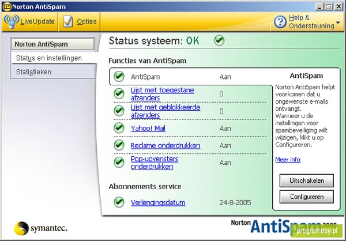Viewport: 346px width, 241px height.
Task: Click the Help question mark icon
Action: point(280,22)
